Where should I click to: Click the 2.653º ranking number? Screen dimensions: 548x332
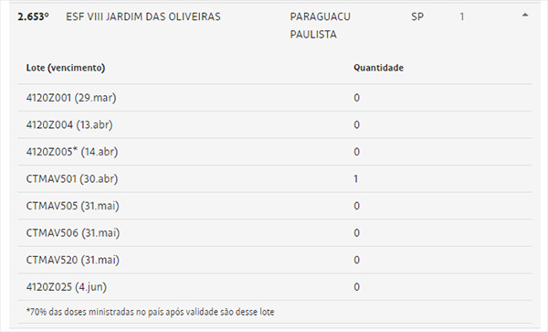[33, 16]
